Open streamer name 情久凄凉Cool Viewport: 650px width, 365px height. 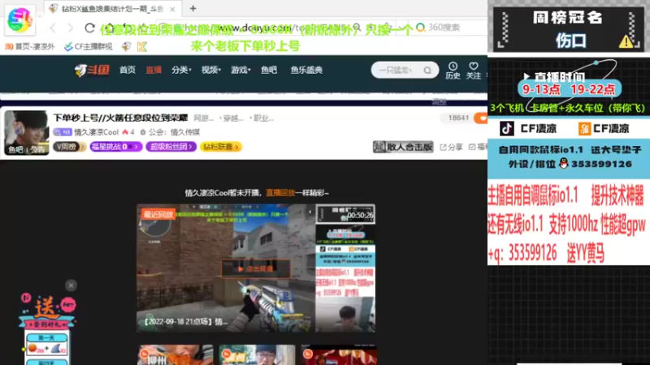pos(96,132)
